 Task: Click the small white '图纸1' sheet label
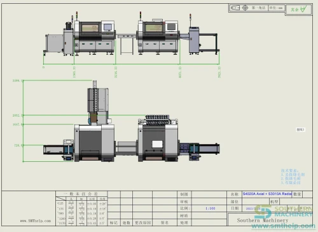[301, 129]
